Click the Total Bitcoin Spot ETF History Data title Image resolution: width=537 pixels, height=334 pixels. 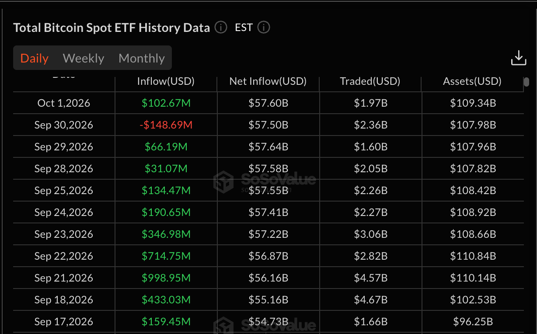112,28
